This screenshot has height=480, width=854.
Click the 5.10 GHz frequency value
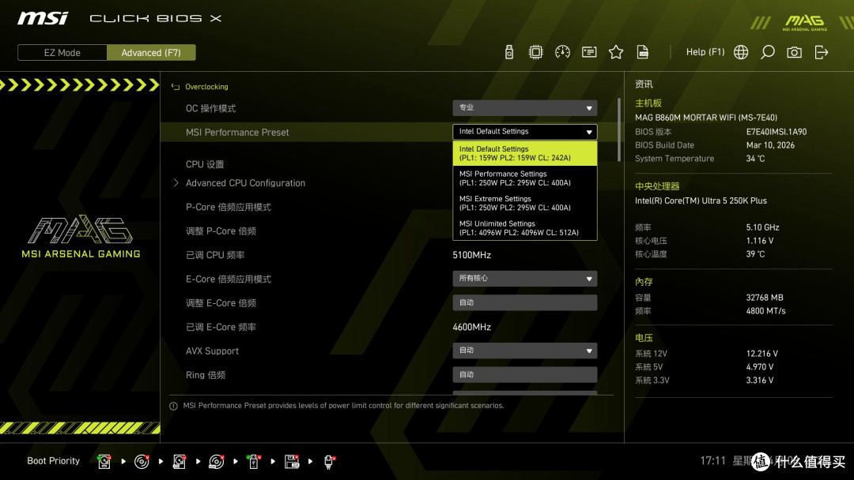(762, 227)
